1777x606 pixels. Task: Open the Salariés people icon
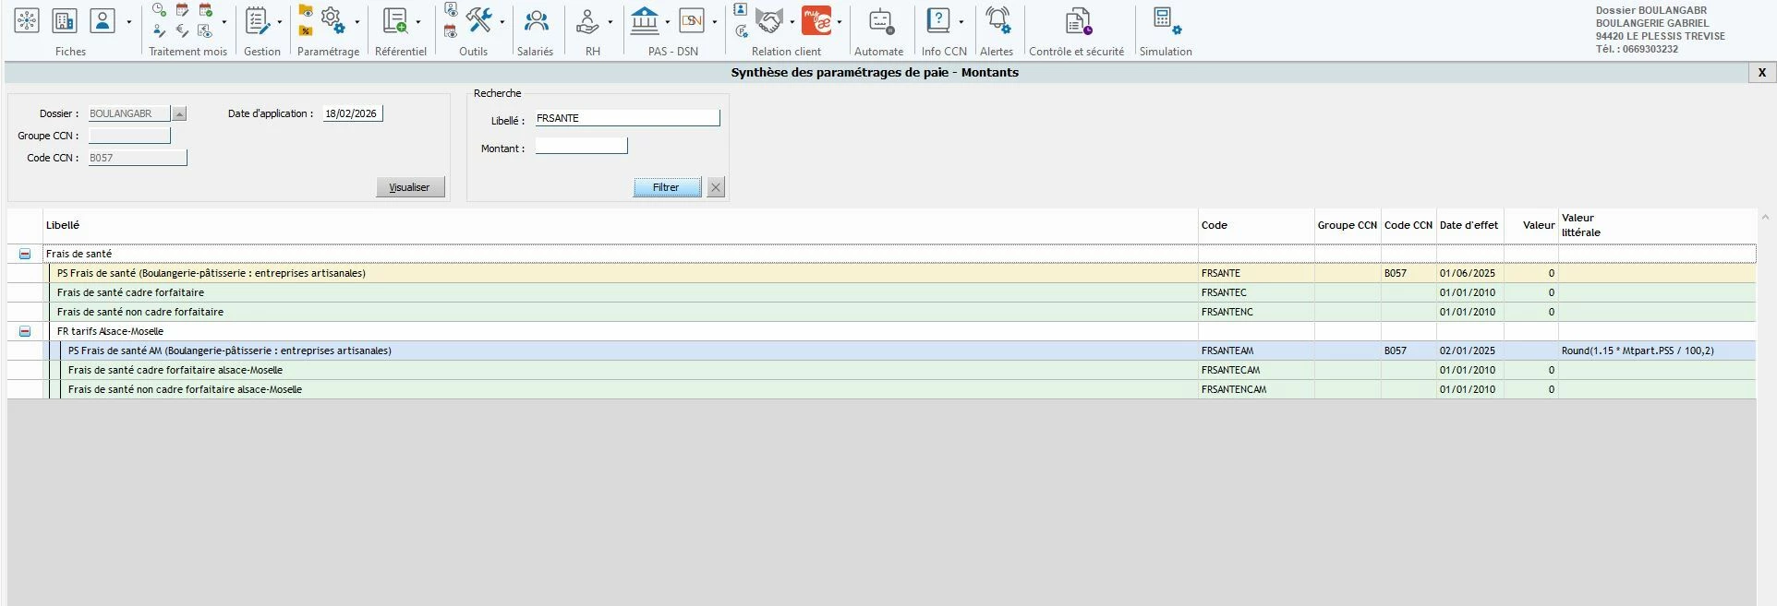(536, 20)
